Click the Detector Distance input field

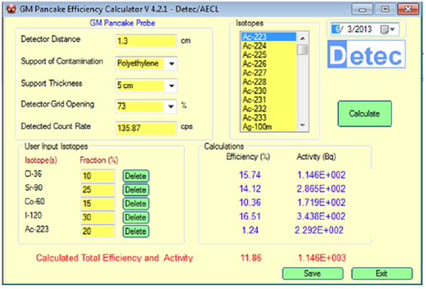tap(146, 41)
